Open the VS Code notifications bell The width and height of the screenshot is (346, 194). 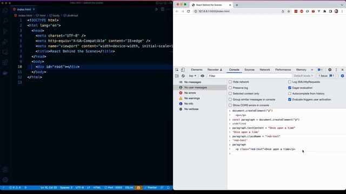click(168, 188)
